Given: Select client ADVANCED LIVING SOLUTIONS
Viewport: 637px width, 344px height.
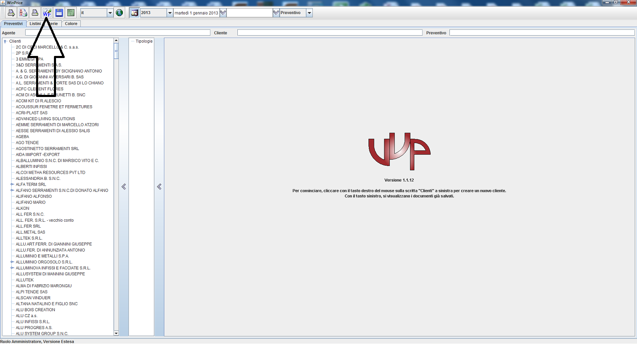Looking at the screenshot, I should click(45, 119).
